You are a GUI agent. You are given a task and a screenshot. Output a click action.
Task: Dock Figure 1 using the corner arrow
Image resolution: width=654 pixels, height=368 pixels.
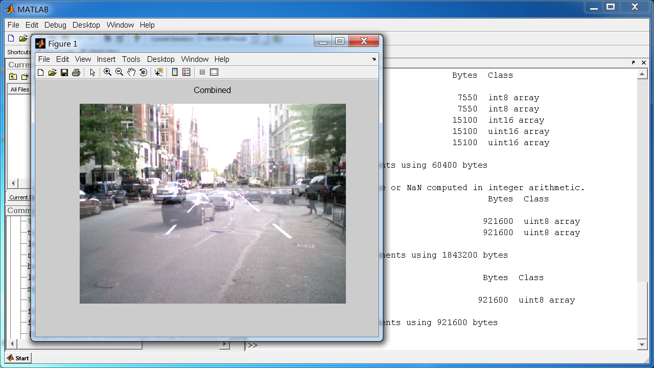click(373, 59)
